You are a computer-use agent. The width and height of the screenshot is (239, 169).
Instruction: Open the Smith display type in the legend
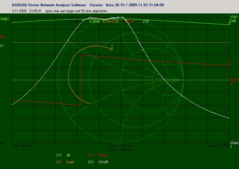[x=70, y=162]
